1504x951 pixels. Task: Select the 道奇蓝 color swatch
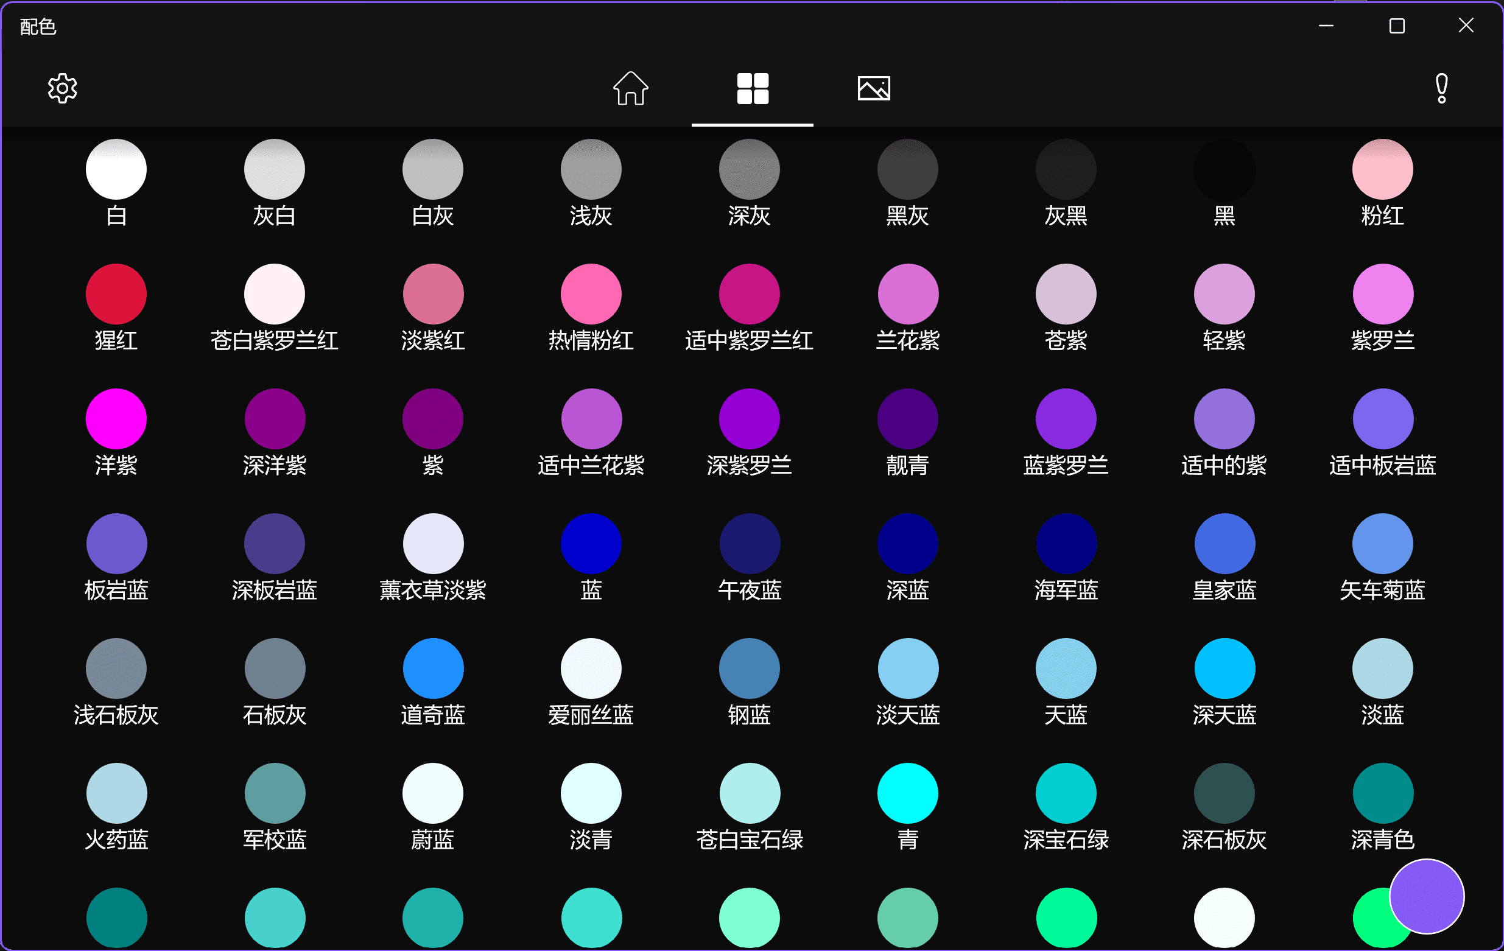pyautogui.click(x=433, y=668)
